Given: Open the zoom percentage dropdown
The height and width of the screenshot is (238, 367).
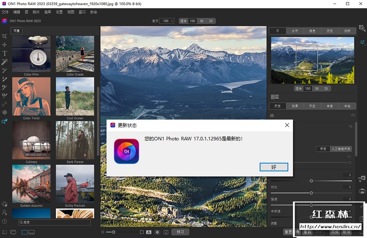Looking at the screenshot, I should pyautogui.click(x=167, y=21).
